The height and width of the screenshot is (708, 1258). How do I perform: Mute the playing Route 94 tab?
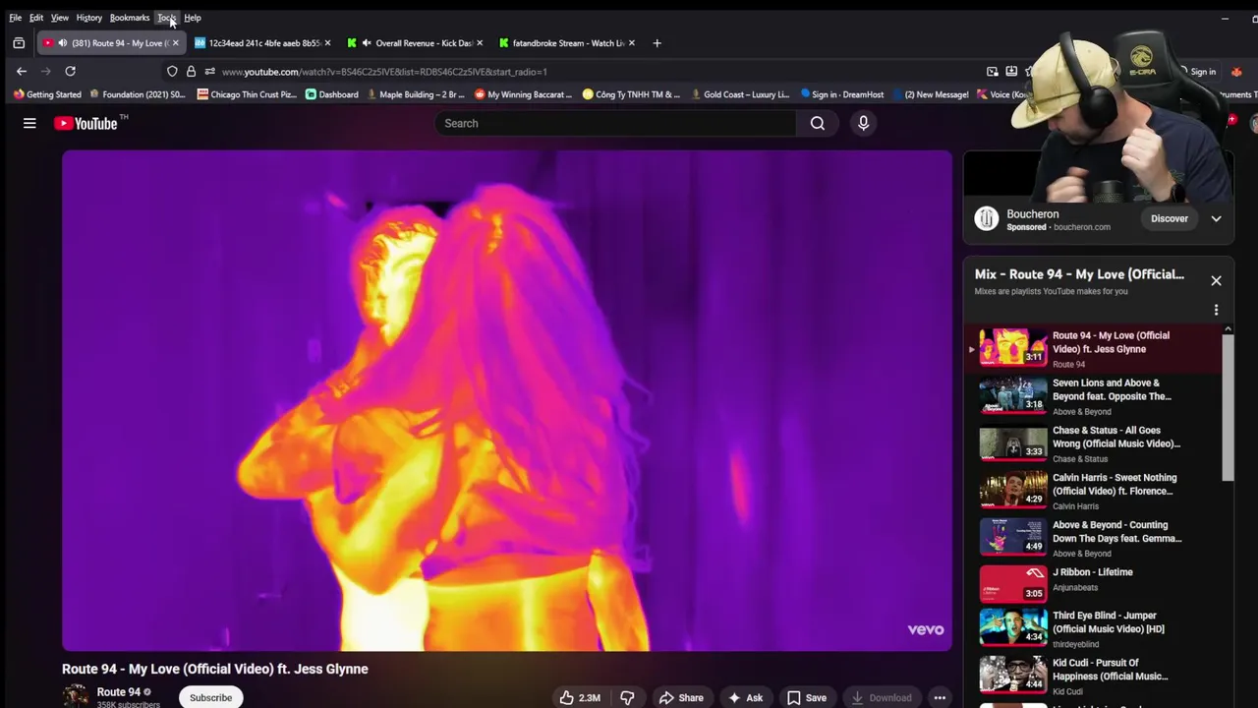pyautogui.click(x=63, y=43)
